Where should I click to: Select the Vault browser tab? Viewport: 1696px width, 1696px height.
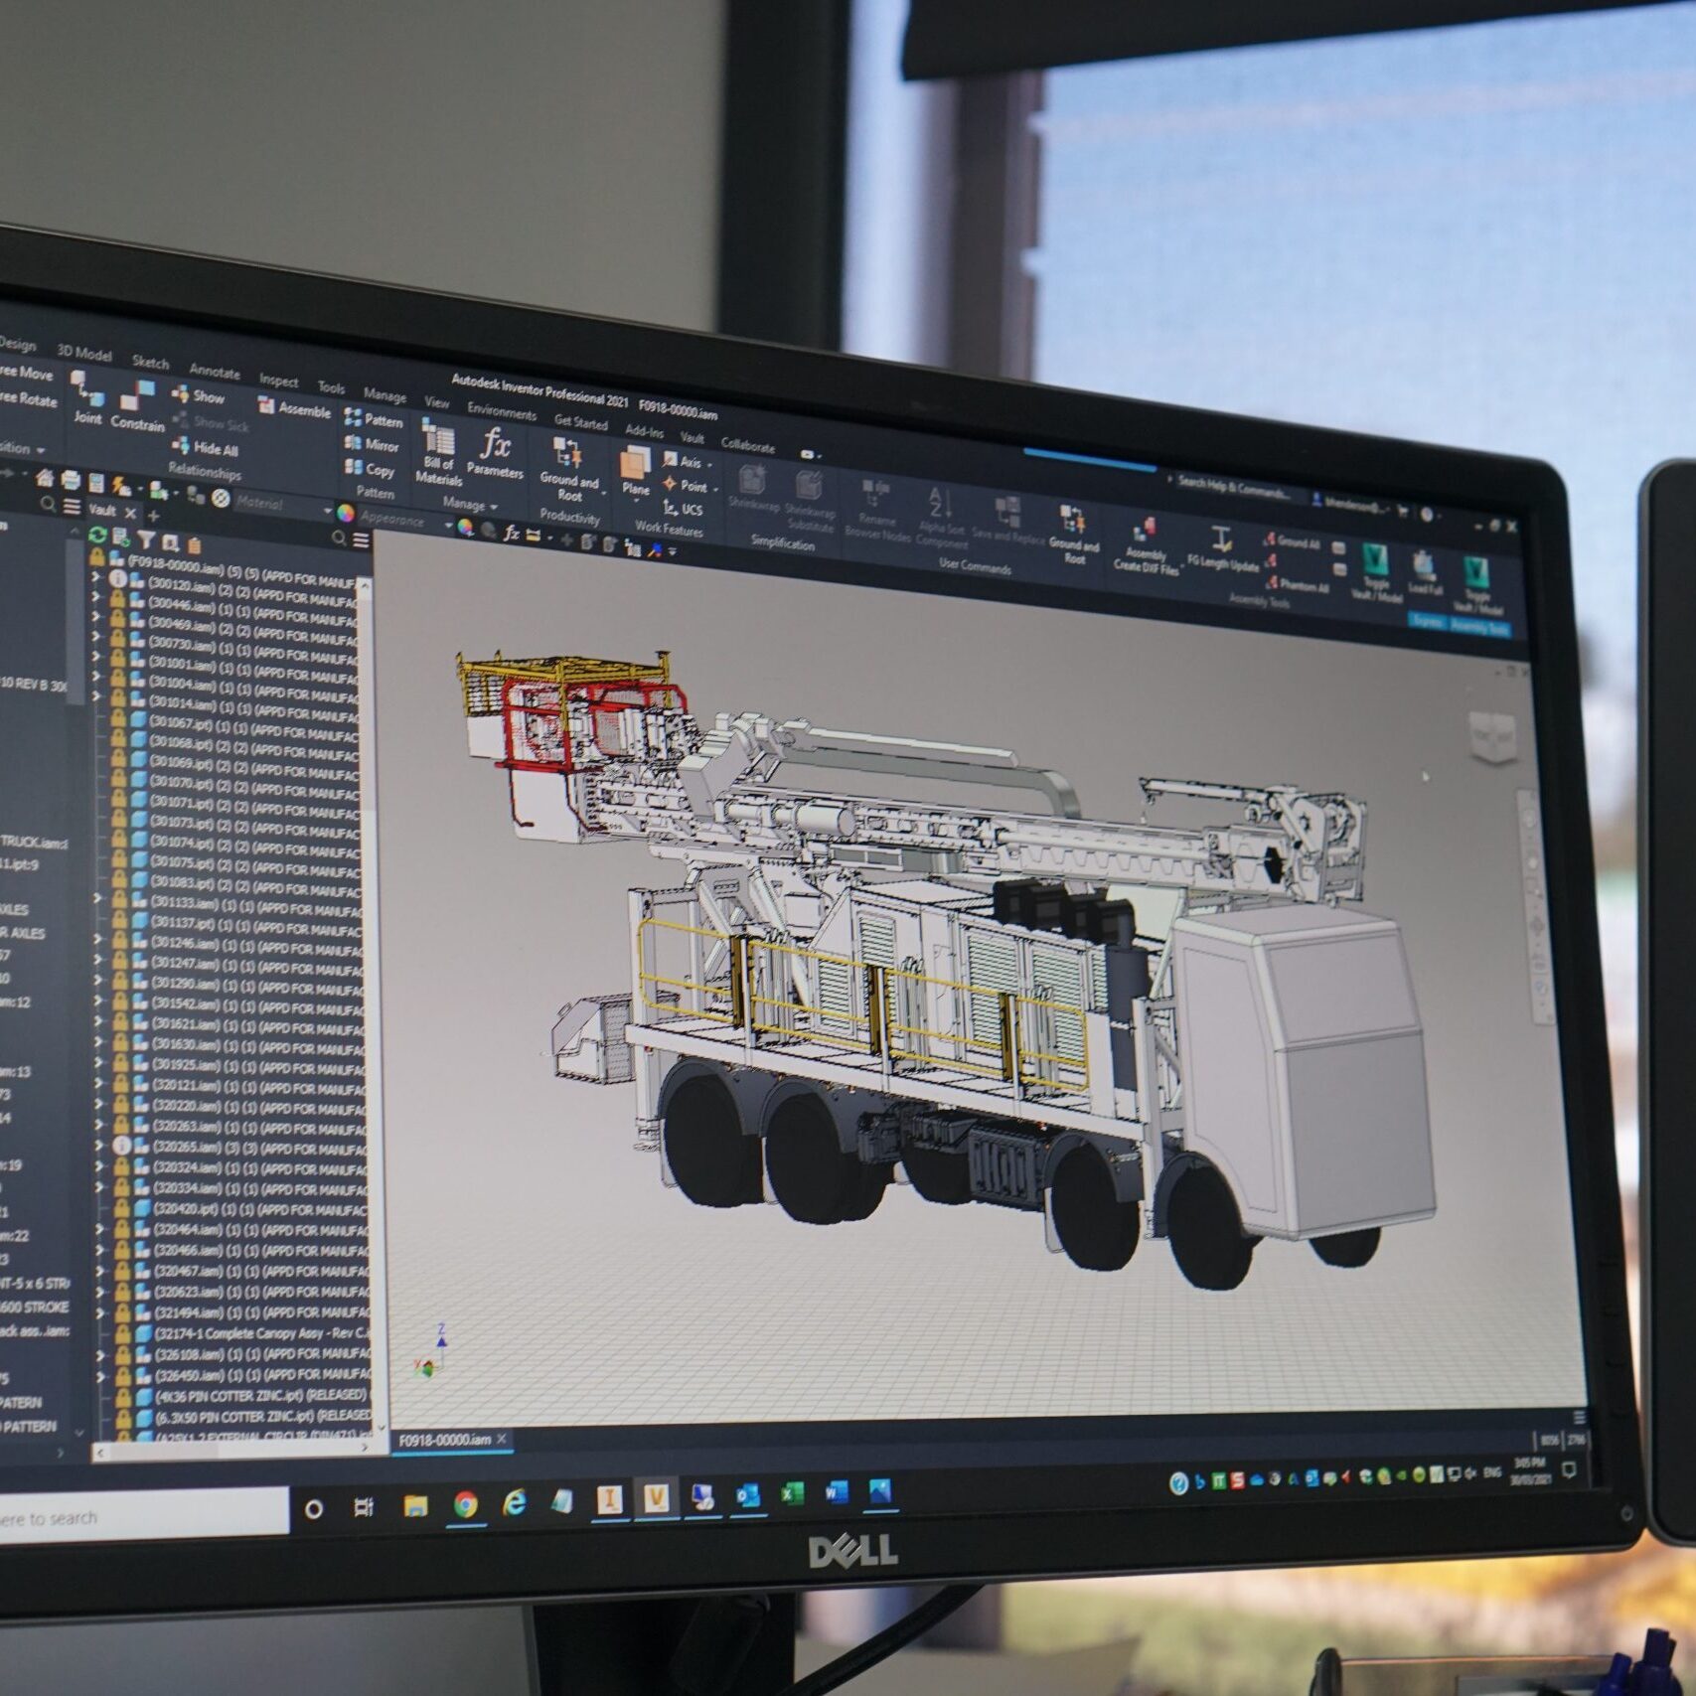coord(102,509)
